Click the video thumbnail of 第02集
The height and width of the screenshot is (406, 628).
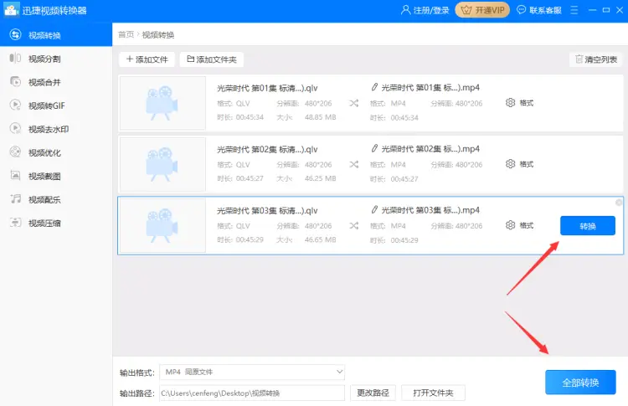[x=162, y=165]
